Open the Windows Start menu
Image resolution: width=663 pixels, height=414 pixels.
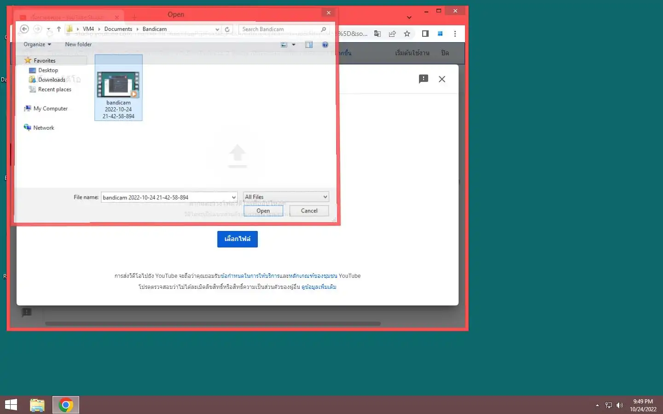tap(11, 405)
